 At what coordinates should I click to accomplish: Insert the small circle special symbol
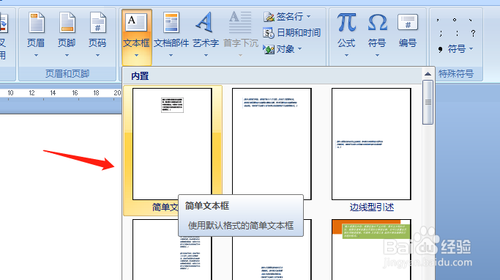[x=455, y=20]
